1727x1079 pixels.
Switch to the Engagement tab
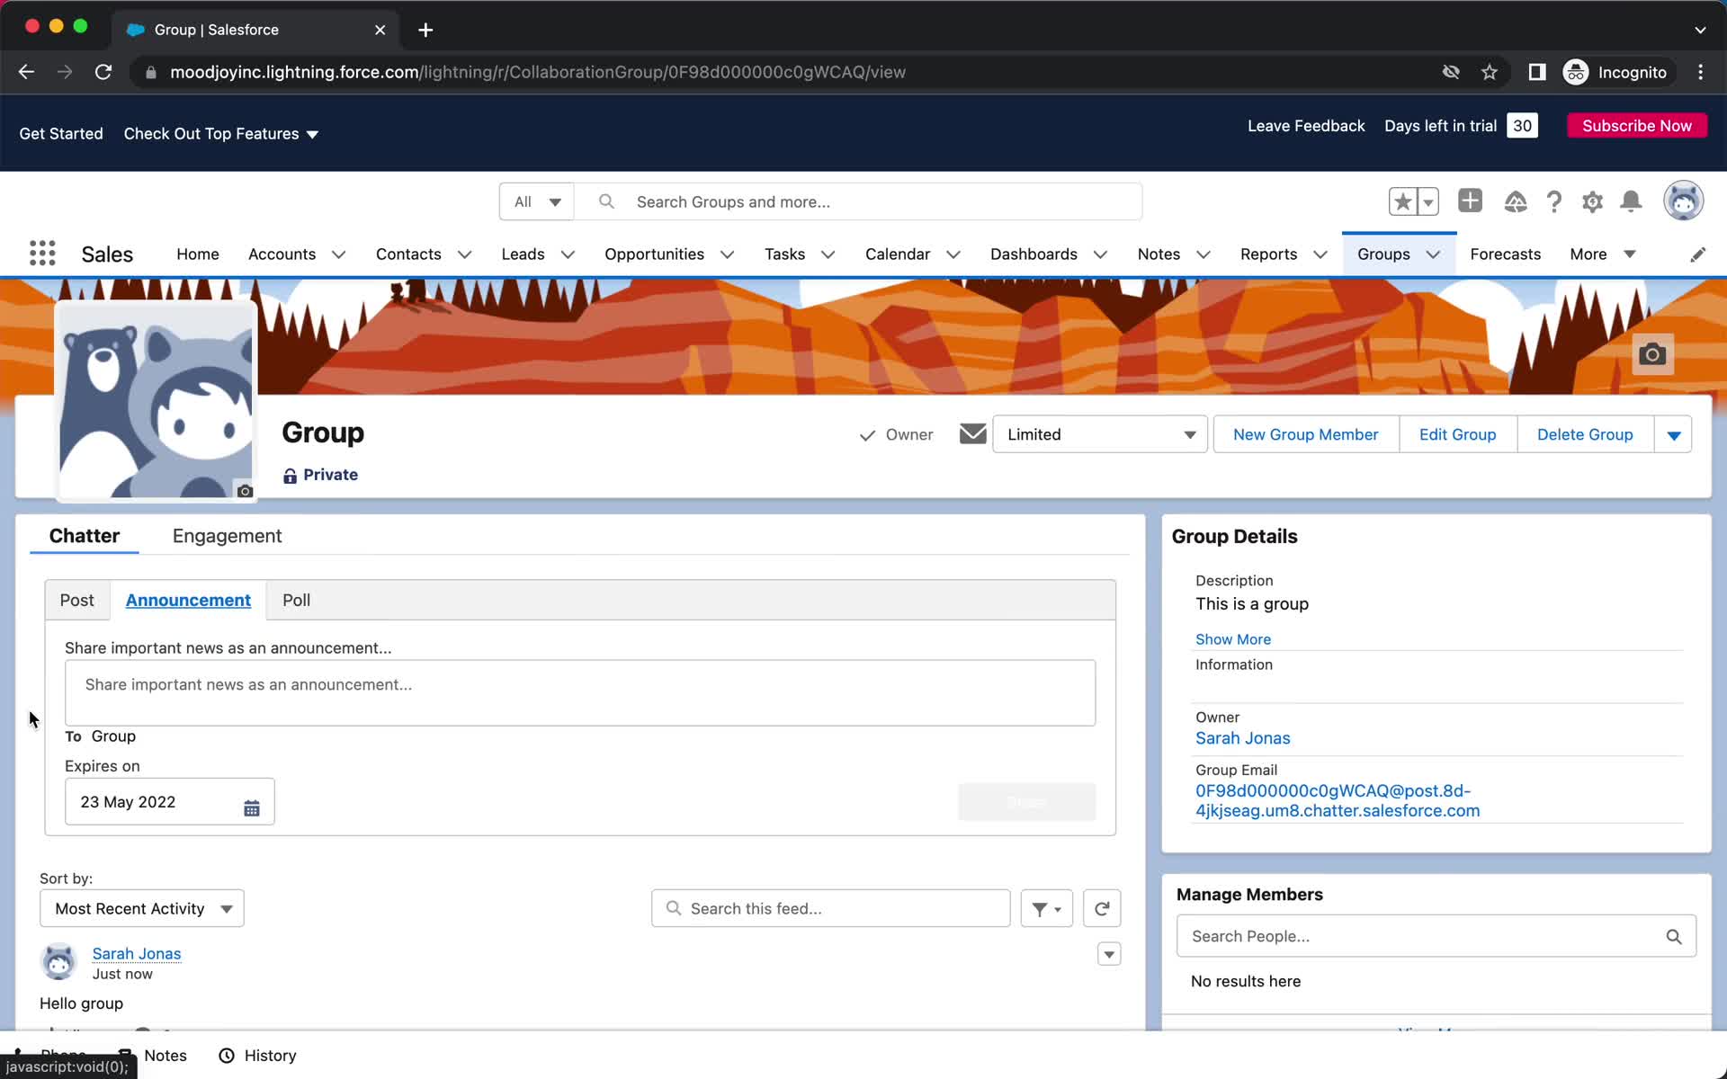click(227, 536)
